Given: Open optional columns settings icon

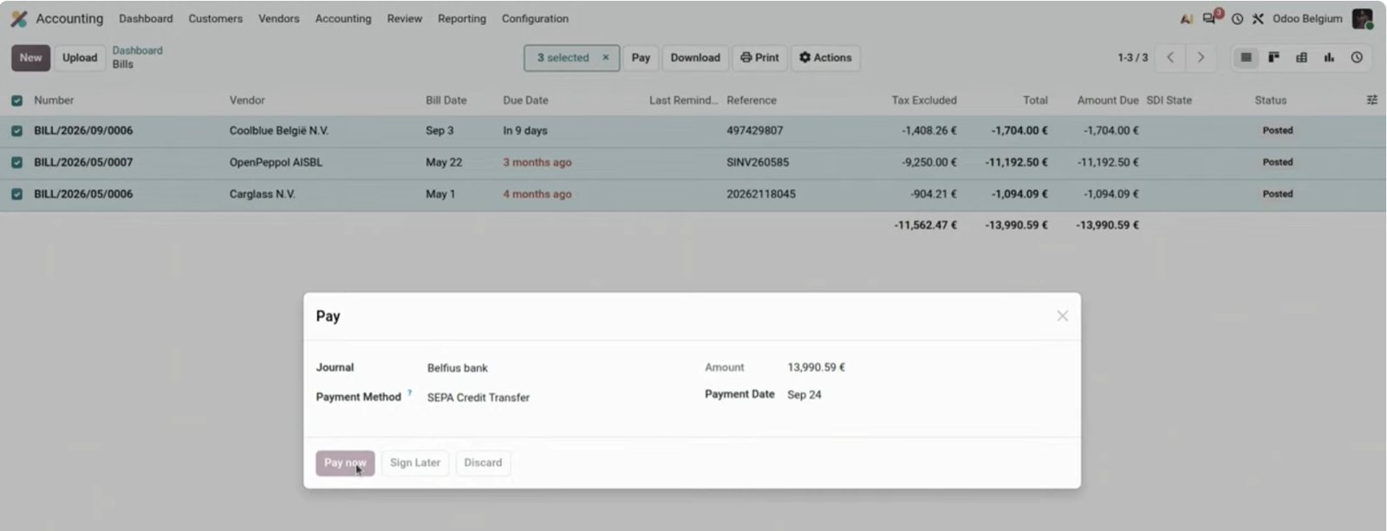Looking at the screenshot, I should click(1371, 100).
